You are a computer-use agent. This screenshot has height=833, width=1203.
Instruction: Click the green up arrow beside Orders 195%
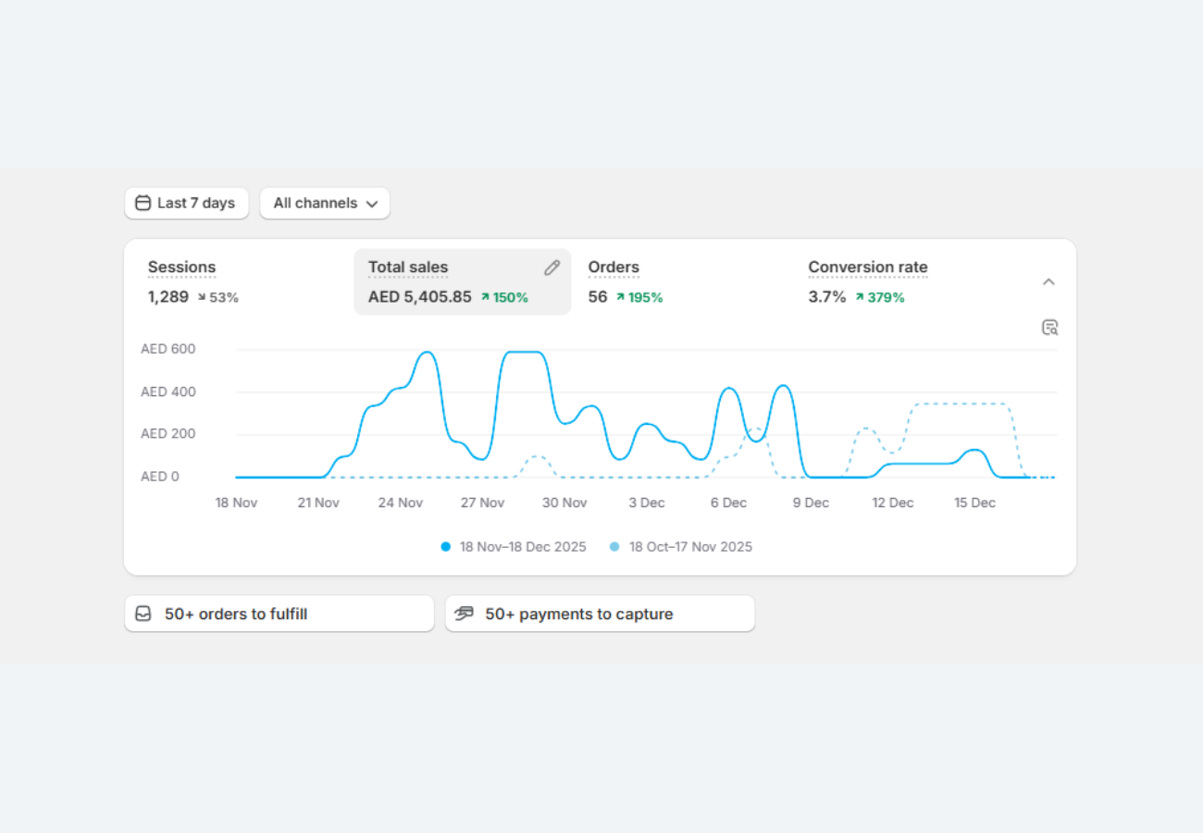pyautogui.click(x=620, y=298)
